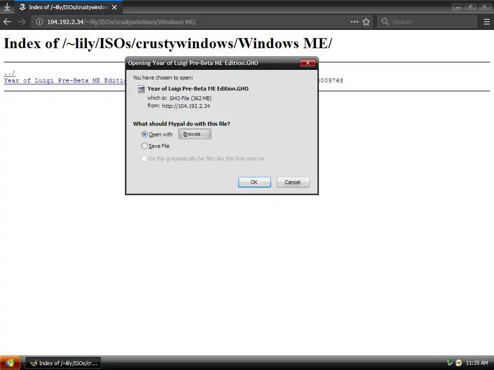Image resolution: width=494 pixels, height=370 pixels.
Task: Show site information icon in address bar
Action: (x=40, y=22)
